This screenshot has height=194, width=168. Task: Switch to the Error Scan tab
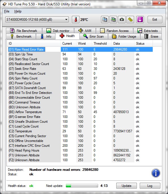(94, 36)
